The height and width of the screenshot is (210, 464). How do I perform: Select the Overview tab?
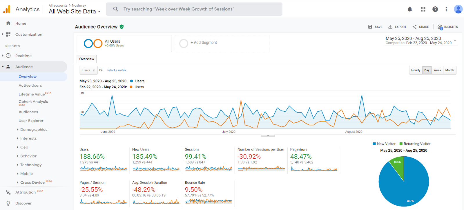click(87, 59)
